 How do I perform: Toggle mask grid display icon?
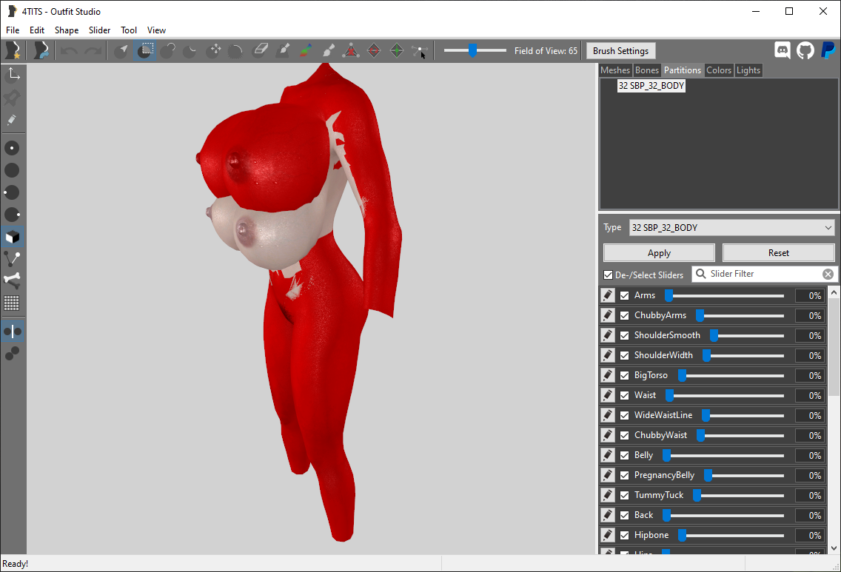click(x=13, y=303)
